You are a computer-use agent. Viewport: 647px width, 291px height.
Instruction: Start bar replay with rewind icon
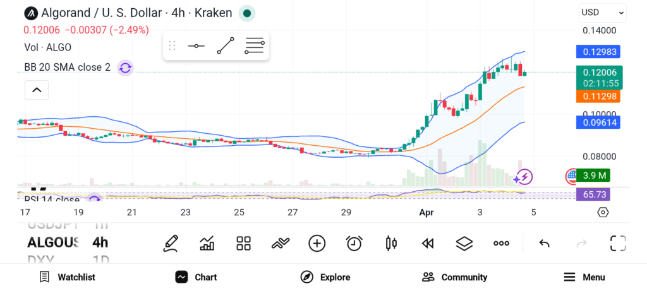pos(428,243)
